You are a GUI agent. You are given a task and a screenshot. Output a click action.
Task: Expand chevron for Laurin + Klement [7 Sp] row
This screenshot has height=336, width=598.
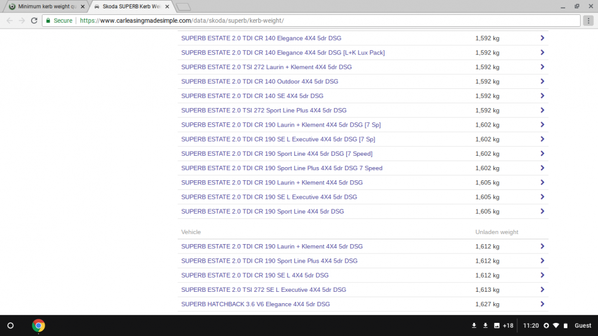[x=542, y=125]
